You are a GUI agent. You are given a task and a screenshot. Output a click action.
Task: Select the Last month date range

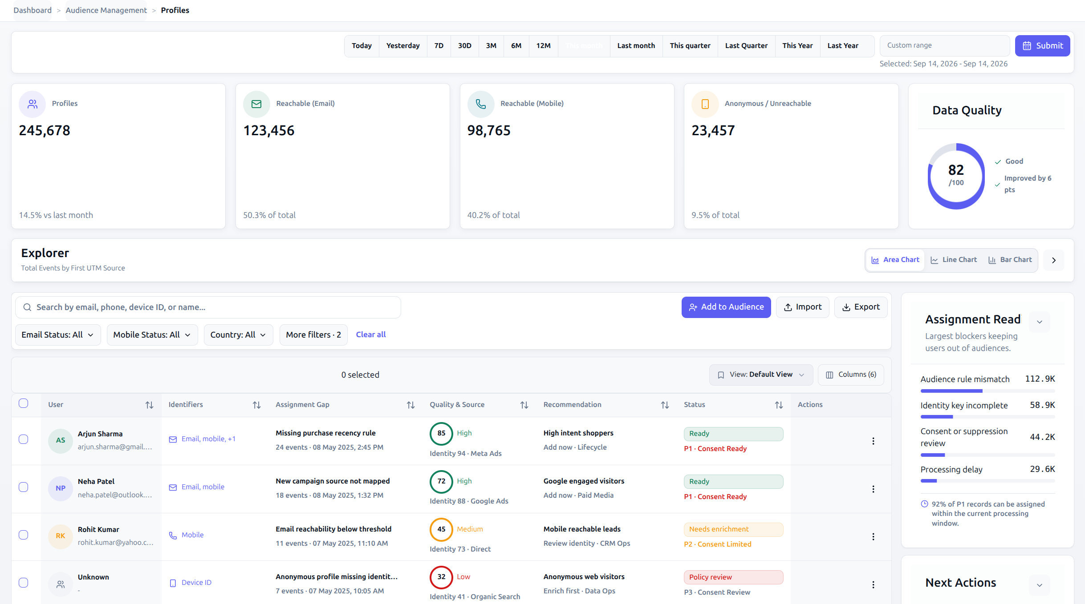point(636,46)
